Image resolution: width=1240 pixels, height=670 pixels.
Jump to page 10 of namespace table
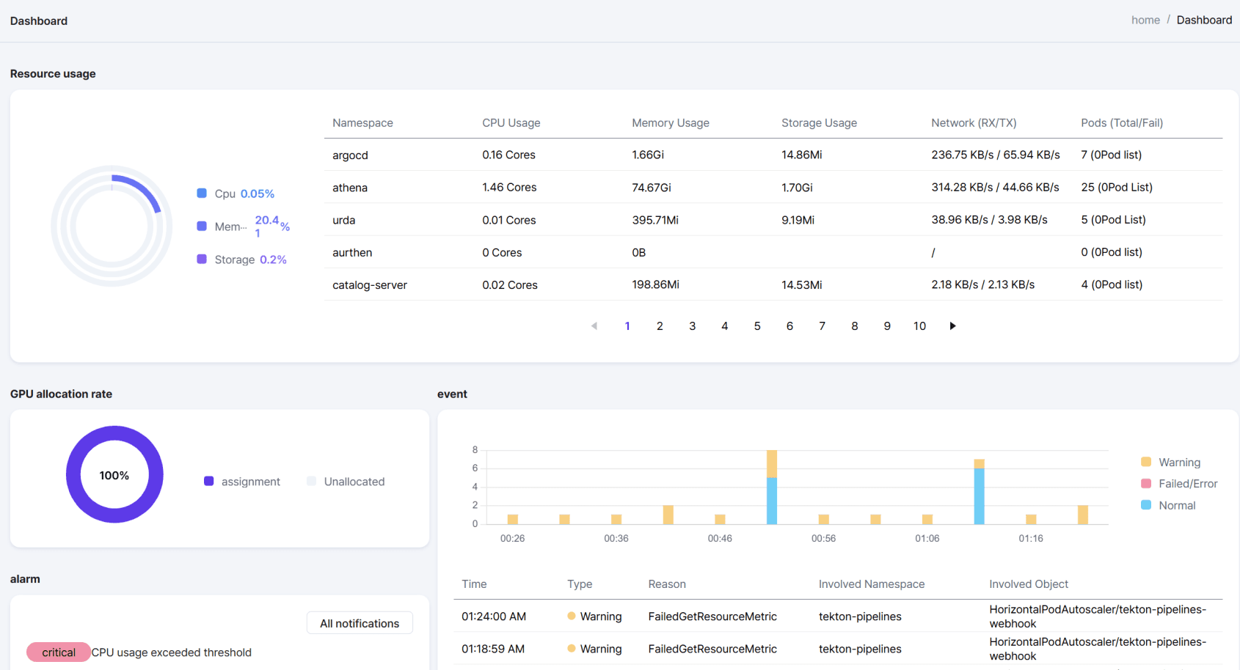(919, 326)
